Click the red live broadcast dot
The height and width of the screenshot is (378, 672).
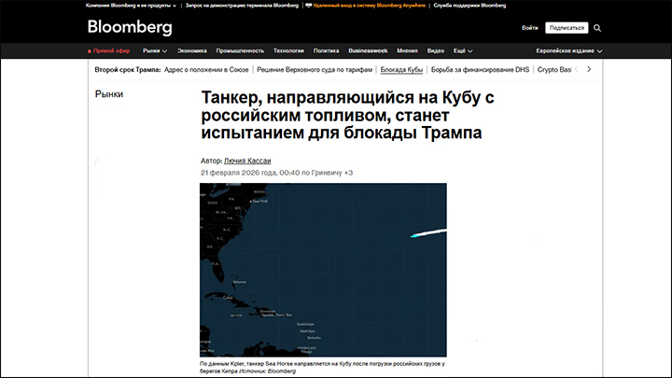pyautogui.click(x=90, y=51)
